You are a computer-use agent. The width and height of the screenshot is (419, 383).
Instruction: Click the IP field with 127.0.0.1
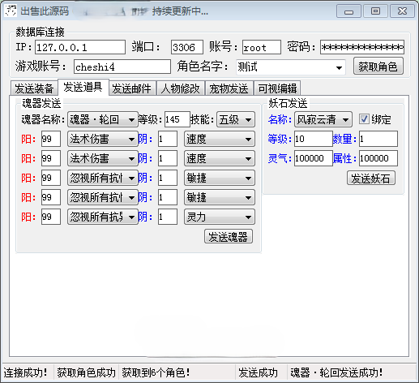coord(80,47)
